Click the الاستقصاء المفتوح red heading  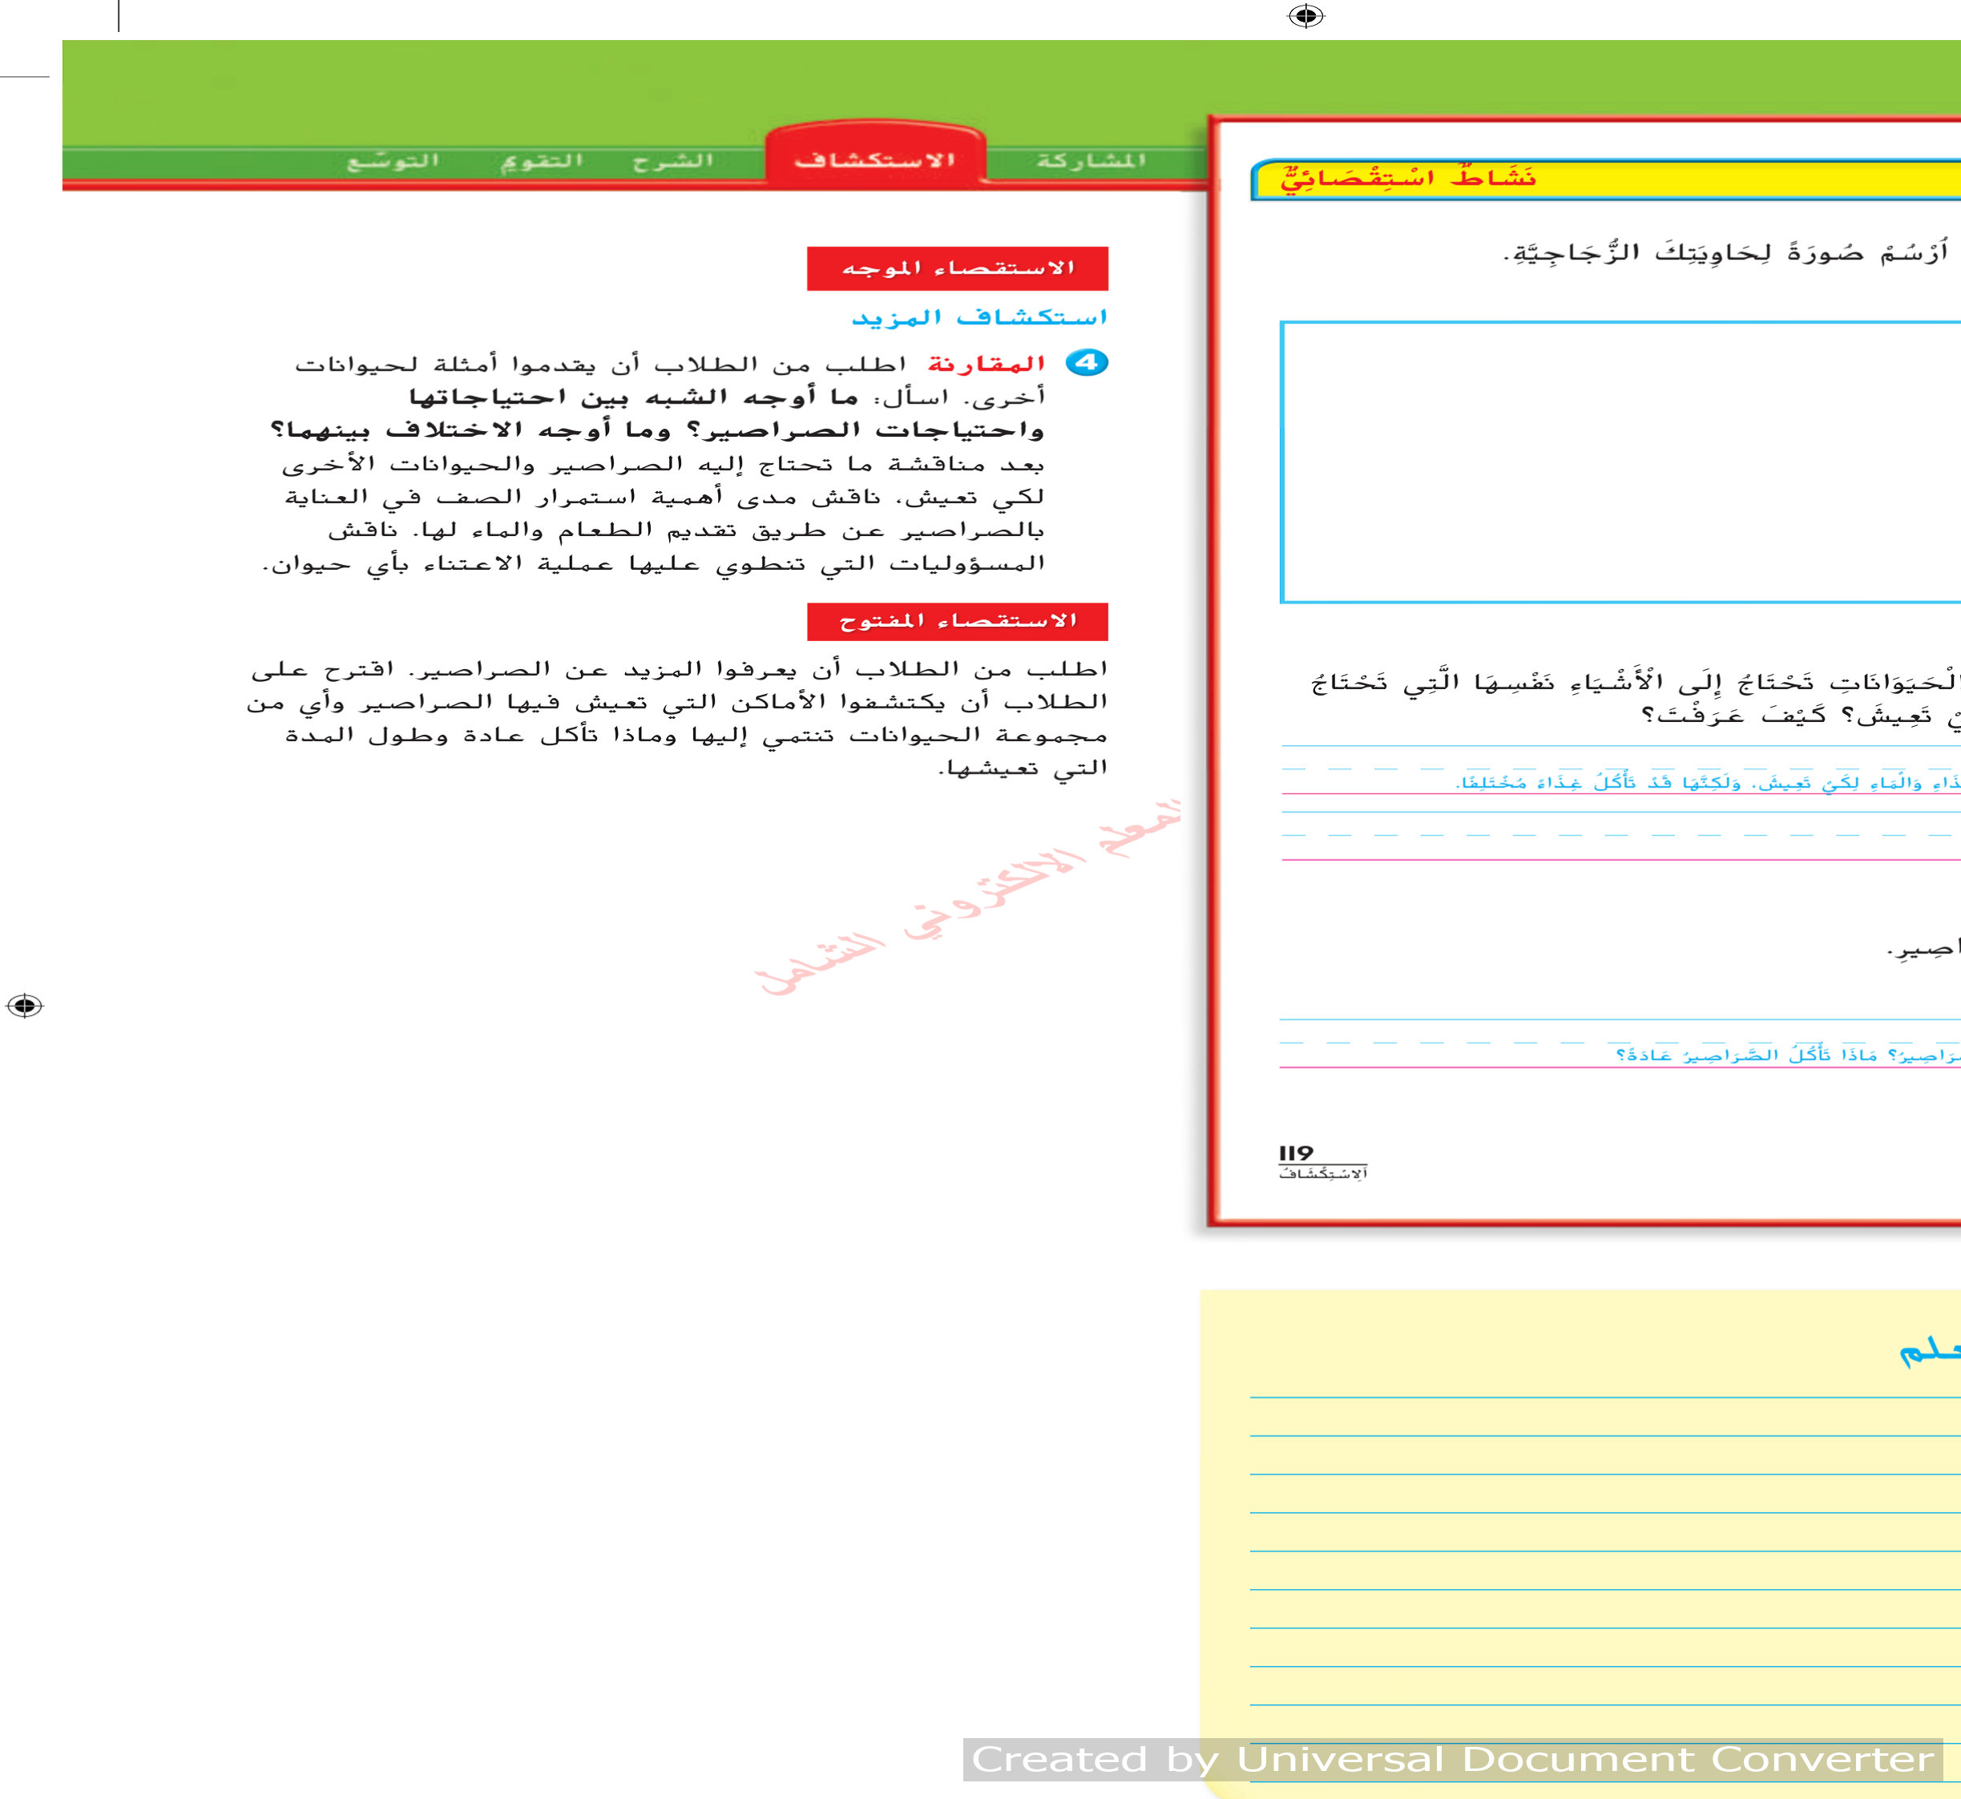coord(957,621)
